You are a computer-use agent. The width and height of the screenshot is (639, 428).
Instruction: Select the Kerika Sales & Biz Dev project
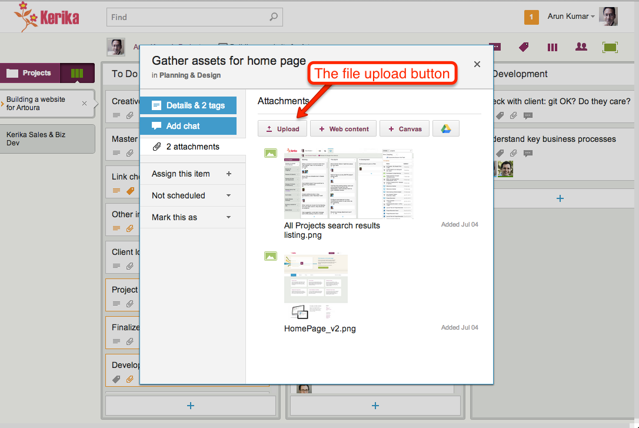click(47, 138)
